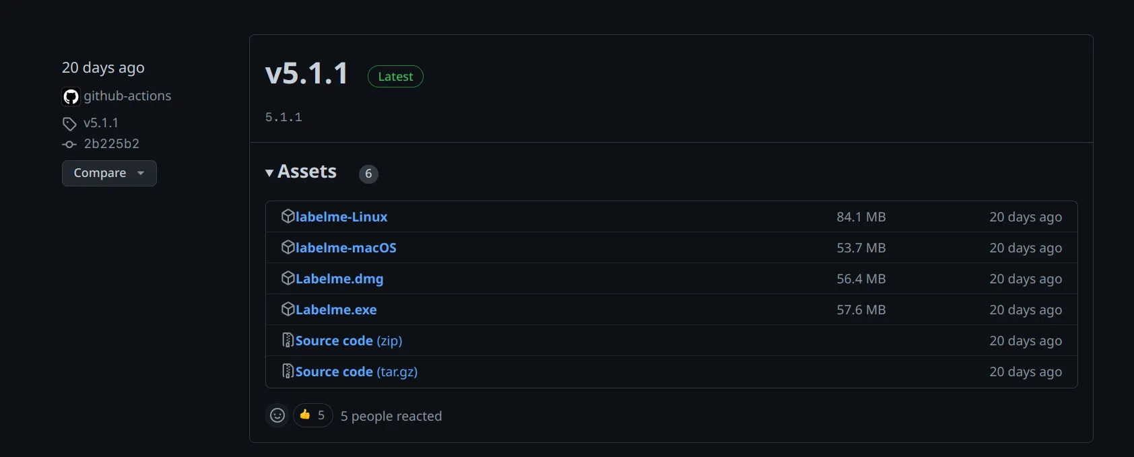The width and height of the screenshot is (1134, 457).
Task: Click the zip file icon for Source code (zip)
Action: tap(288, 340)
